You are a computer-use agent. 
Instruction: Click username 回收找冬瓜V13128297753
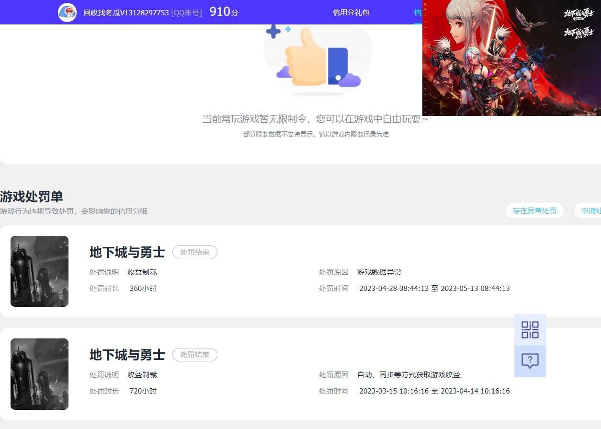pos(126,12)
